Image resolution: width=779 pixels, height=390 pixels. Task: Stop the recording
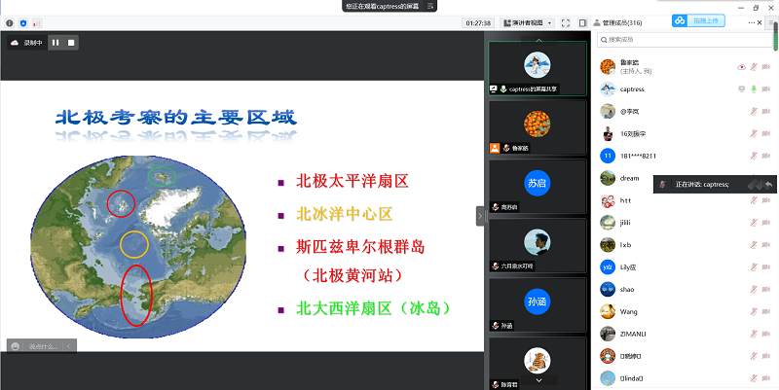click(71, 43)
